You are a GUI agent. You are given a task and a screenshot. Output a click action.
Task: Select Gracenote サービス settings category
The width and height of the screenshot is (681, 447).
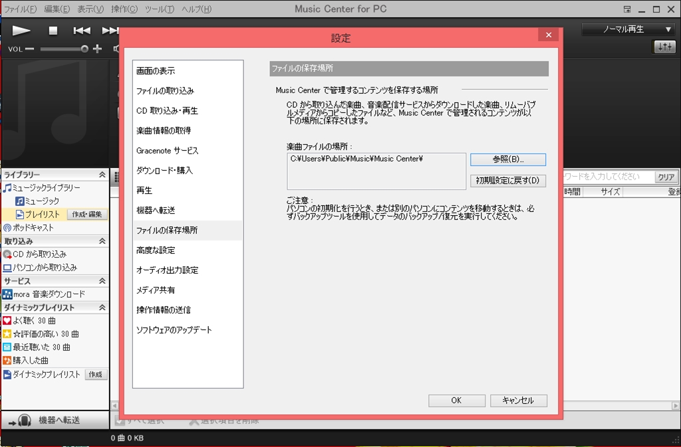click(188, 151)
